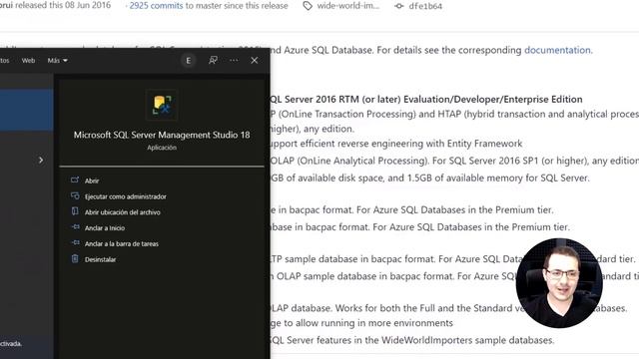Select Desinstalar option
Screen dimensions: 639x359
100,259
